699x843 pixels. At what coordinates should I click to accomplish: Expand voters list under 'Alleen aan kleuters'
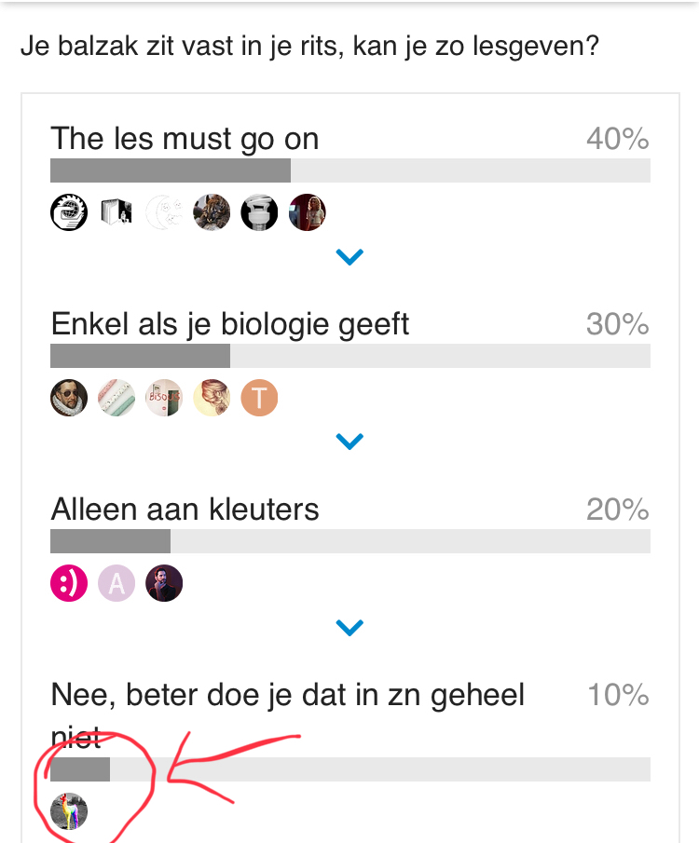pyautogui.click(x=349, y=629)
